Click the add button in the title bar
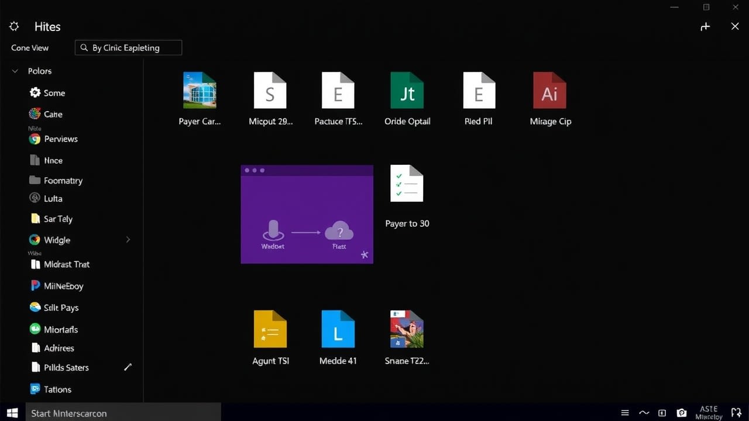This screenshot has height=421, width=749. click(705, 26)
